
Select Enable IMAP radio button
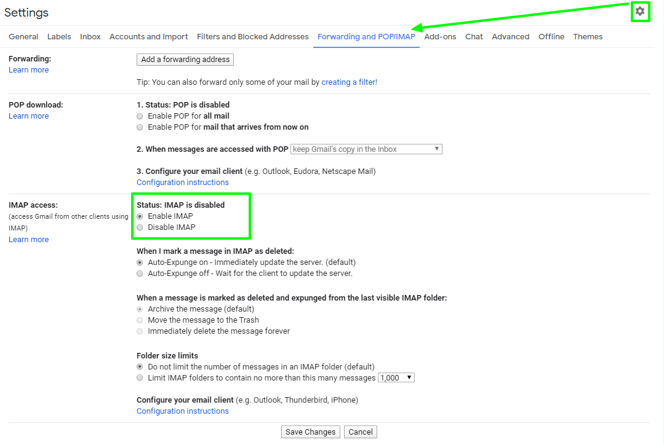(x=140, y=216)
